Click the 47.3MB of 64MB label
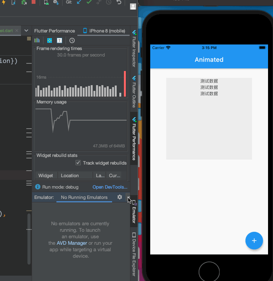Screen dimensions: 273x281 tap(109, 146)
